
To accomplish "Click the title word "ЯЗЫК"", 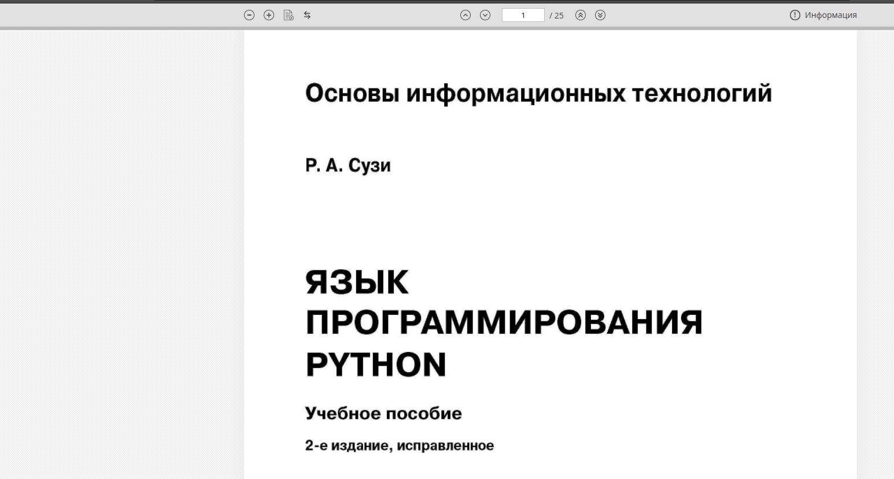I will 357,282.
